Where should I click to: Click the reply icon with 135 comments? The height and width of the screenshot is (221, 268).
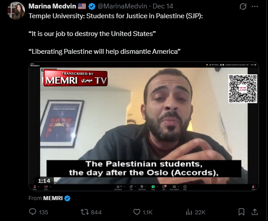[x=32, y=212]
